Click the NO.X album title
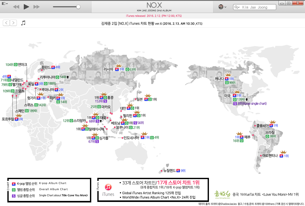The height and width of the screenshot is (206, 305). pos(154,5)
